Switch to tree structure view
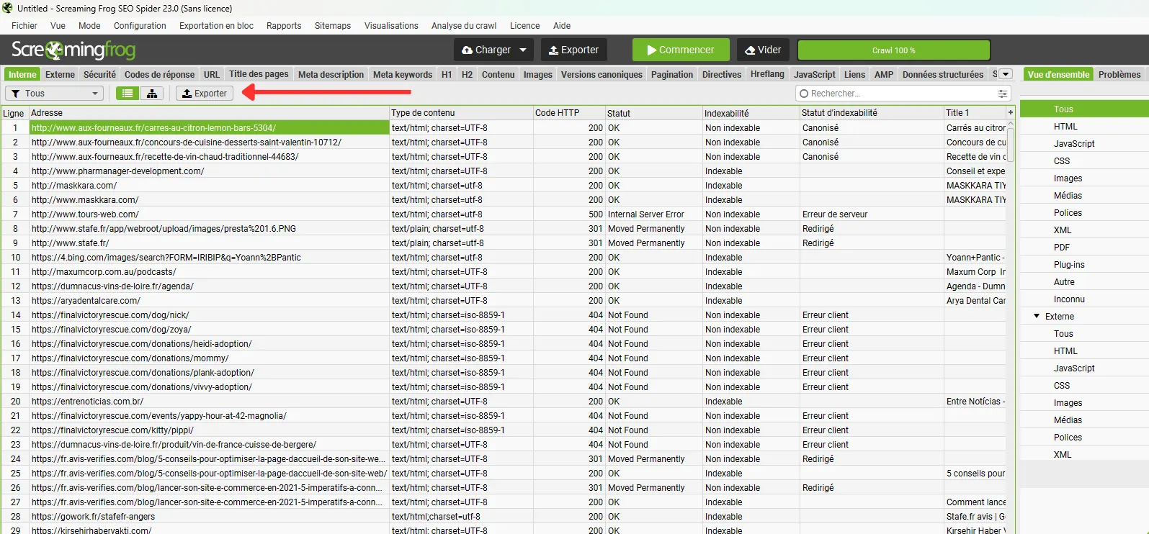Screen dimensions: 1149x534 click(x=152, y=94)
